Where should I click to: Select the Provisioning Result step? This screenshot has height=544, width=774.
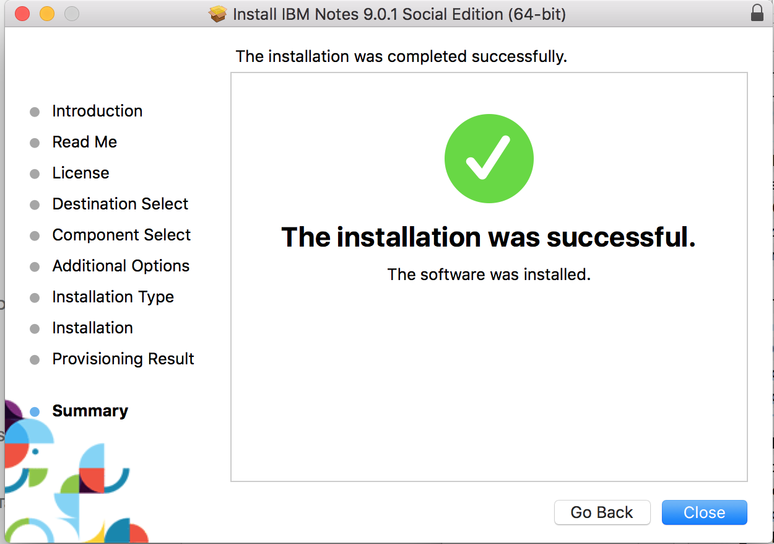pos(123,359)
